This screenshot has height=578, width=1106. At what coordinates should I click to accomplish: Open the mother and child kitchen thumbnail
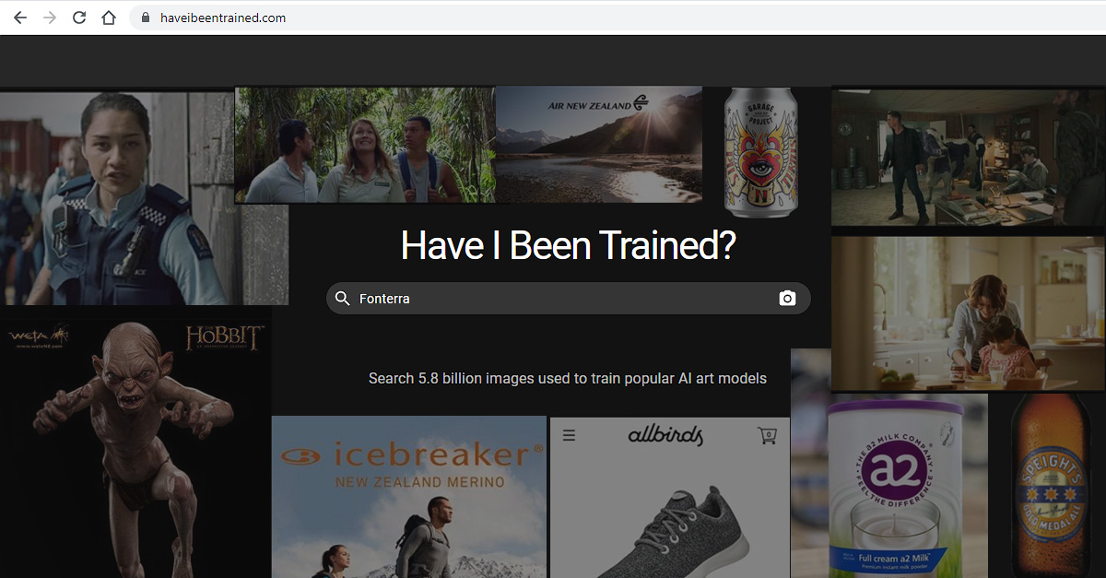coord(968,313)
